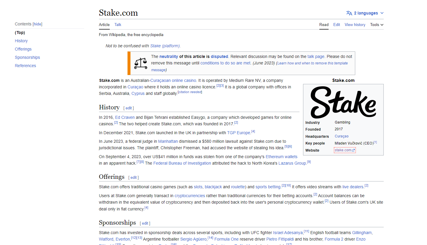Open the live dealers link
The height and width of the screenshot is (245, 427).
pyautogui.click(x=353, y=187)
